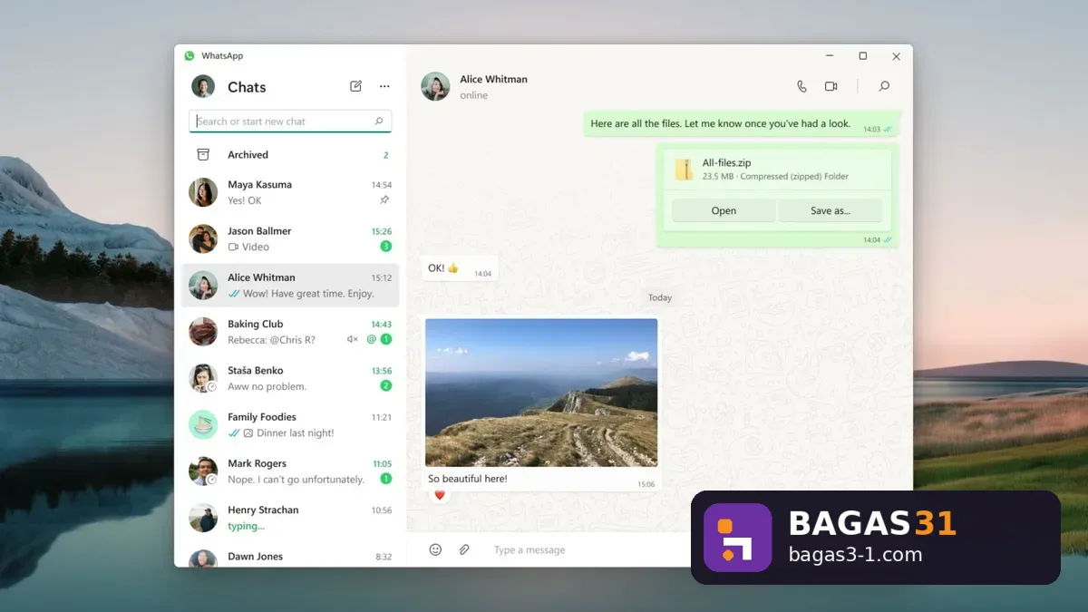Viewport: 1088px width, 612px height.
Task: Click the 'OK! 👍' message bubble
Action: pyautogui.click(x=460, y=268)
